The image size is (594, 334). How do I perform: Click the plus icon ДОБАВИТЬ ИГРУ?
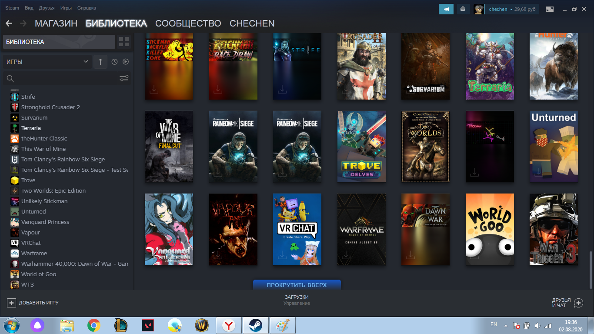coord(11,303)
